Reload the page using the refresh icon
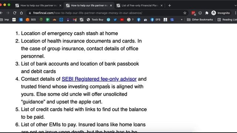 [x=15, y=13]
